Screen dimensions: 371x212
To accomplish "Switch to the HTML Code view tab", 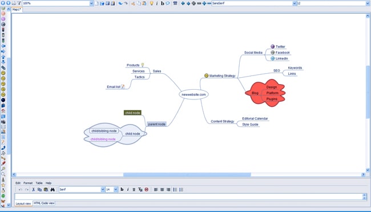I will click(44, 203).
